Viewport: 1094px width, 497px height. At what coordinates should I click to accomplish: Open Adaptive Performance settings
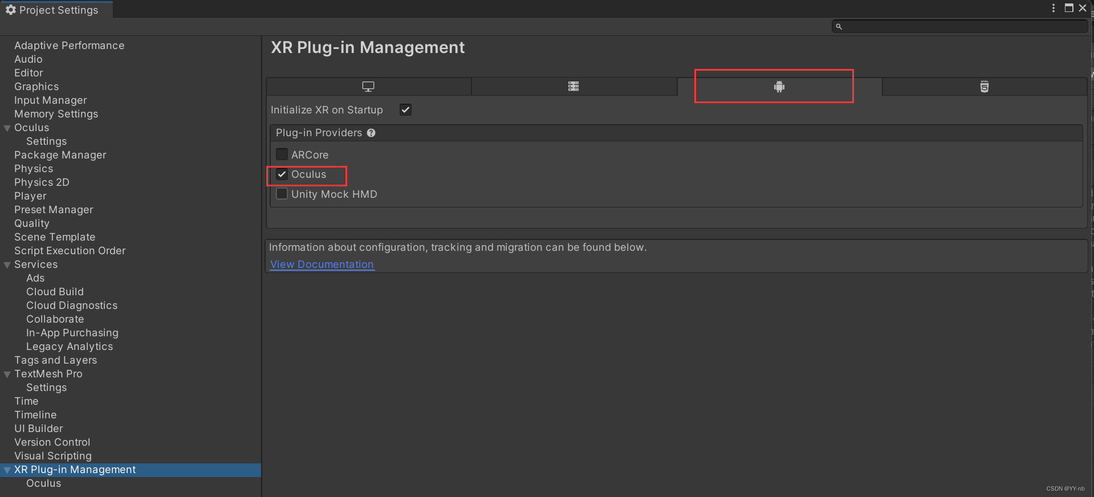coord(69,46)
